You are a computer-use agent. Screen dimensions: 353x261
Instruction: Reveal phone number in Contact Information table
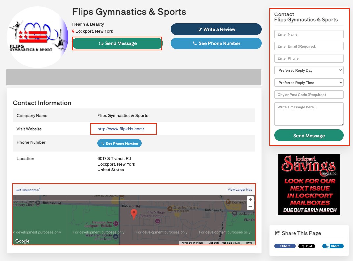coord(119,144)
